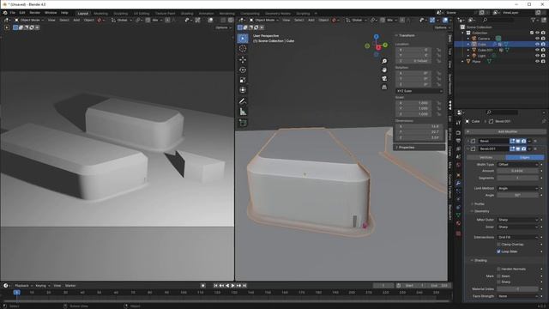The height and width of the screenshot is (309, 549).
Task: Open the Edit menu
Action: (22, 13)
